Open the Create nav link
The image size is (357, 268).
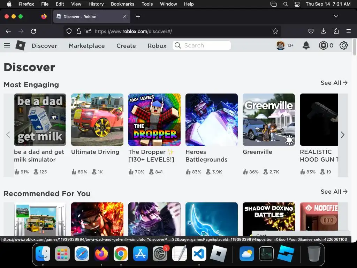pos(126,46)
